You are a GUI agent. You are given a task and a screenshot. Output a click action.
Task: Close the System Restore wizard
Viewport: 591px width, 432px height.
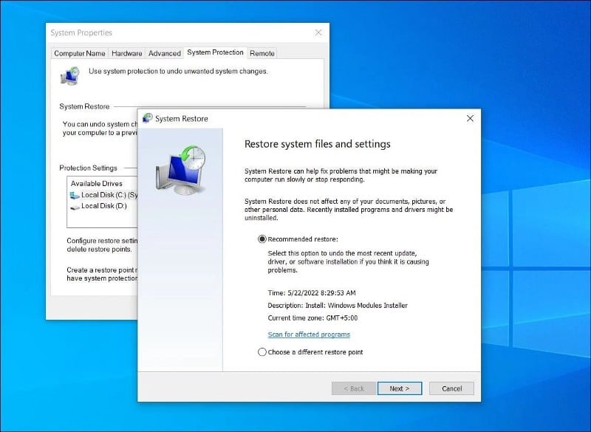470,118
